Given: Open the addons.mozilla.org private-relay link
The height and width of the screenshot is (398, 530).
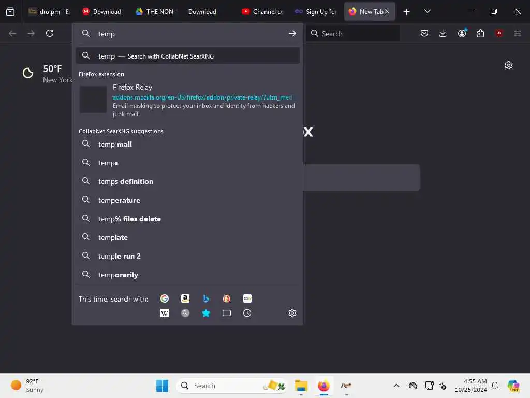Looking at the screenshot, I should [x=203, y=97].
